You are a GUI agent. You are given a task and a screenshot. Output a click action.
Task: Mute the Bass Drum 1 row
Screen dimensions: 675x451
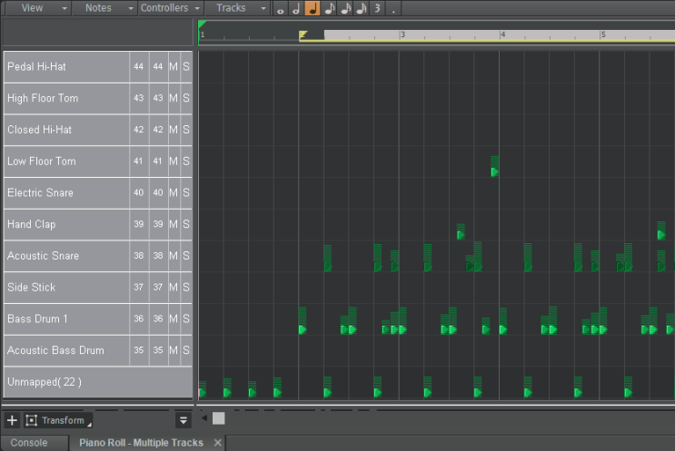[174, 319]
